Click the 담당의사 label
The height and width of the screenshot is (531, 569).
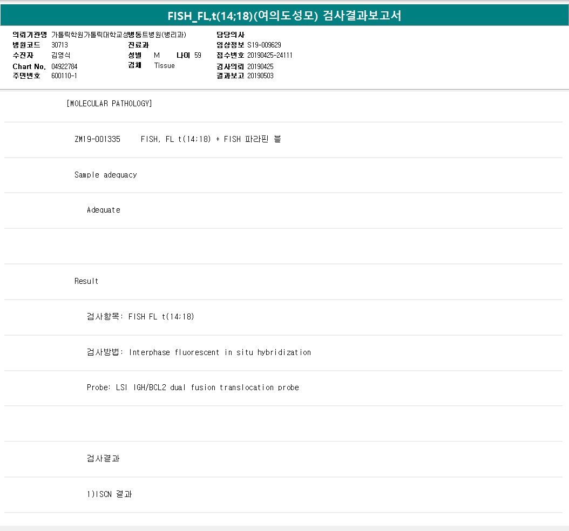click(231, 35)
